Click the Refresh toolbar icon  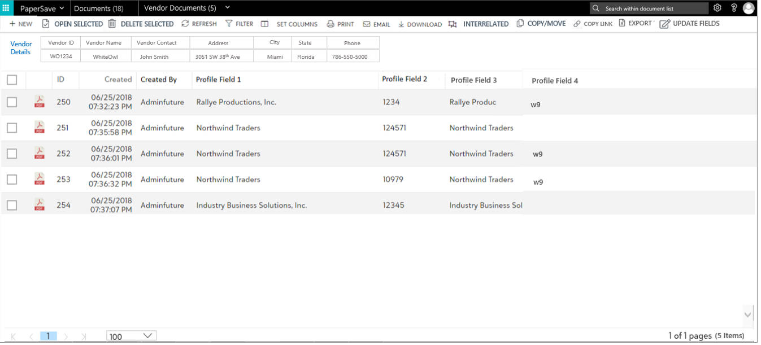click(185, 24)
